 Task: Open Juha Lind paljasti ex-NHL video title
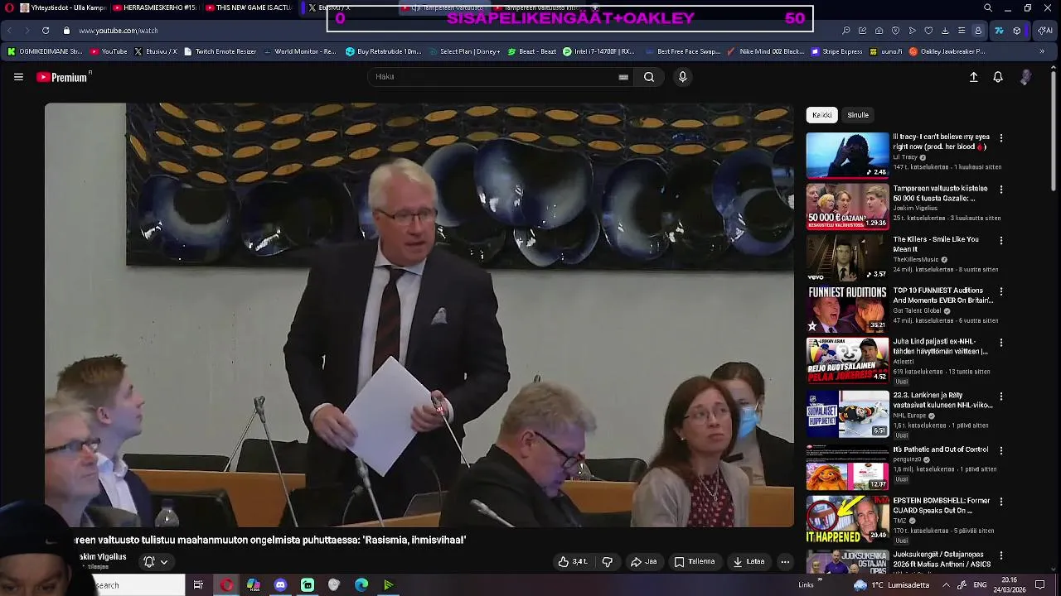940,346
